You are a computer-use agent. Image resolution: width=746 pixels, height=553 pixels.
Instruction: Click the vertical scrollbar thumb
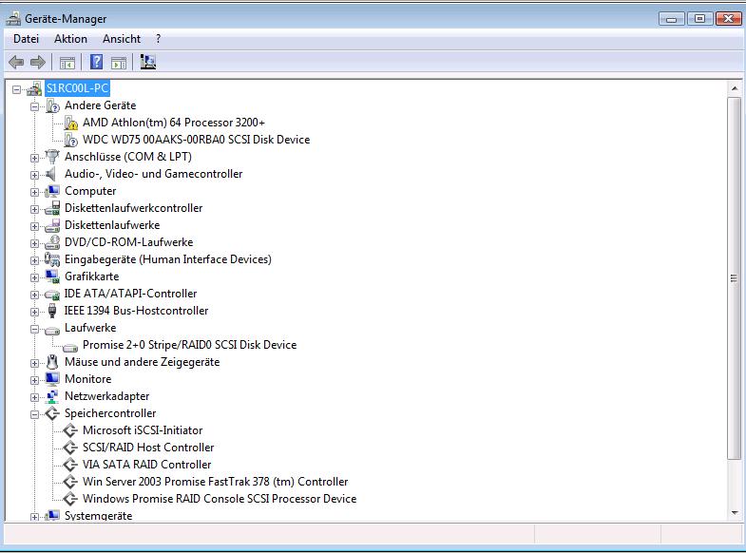(x=734, y=278)
